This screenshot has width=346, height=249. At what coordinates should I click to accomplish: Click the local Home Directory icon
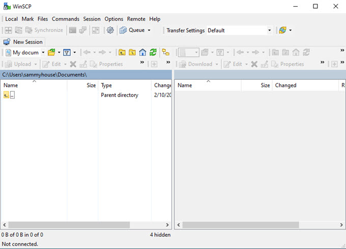(x=142, y=52)
